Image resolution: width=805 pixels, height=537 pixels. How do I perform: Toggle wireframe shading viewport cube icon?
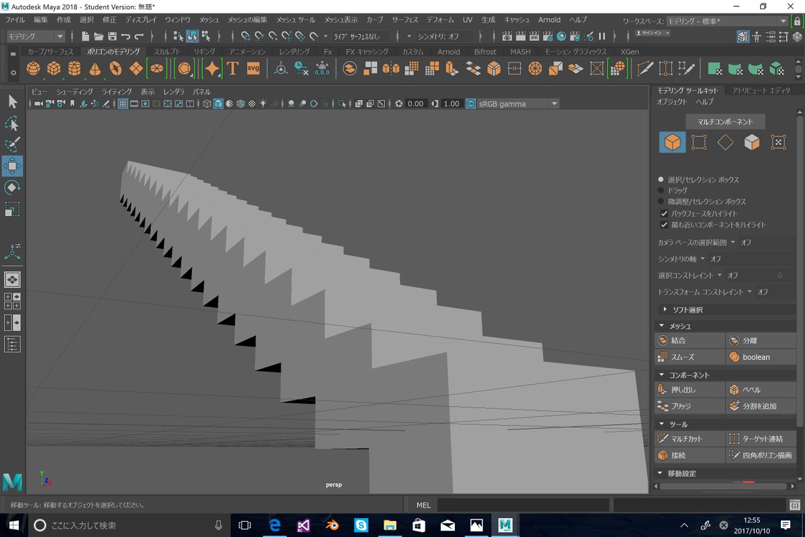pyautogui.click(x=207, y=103)
